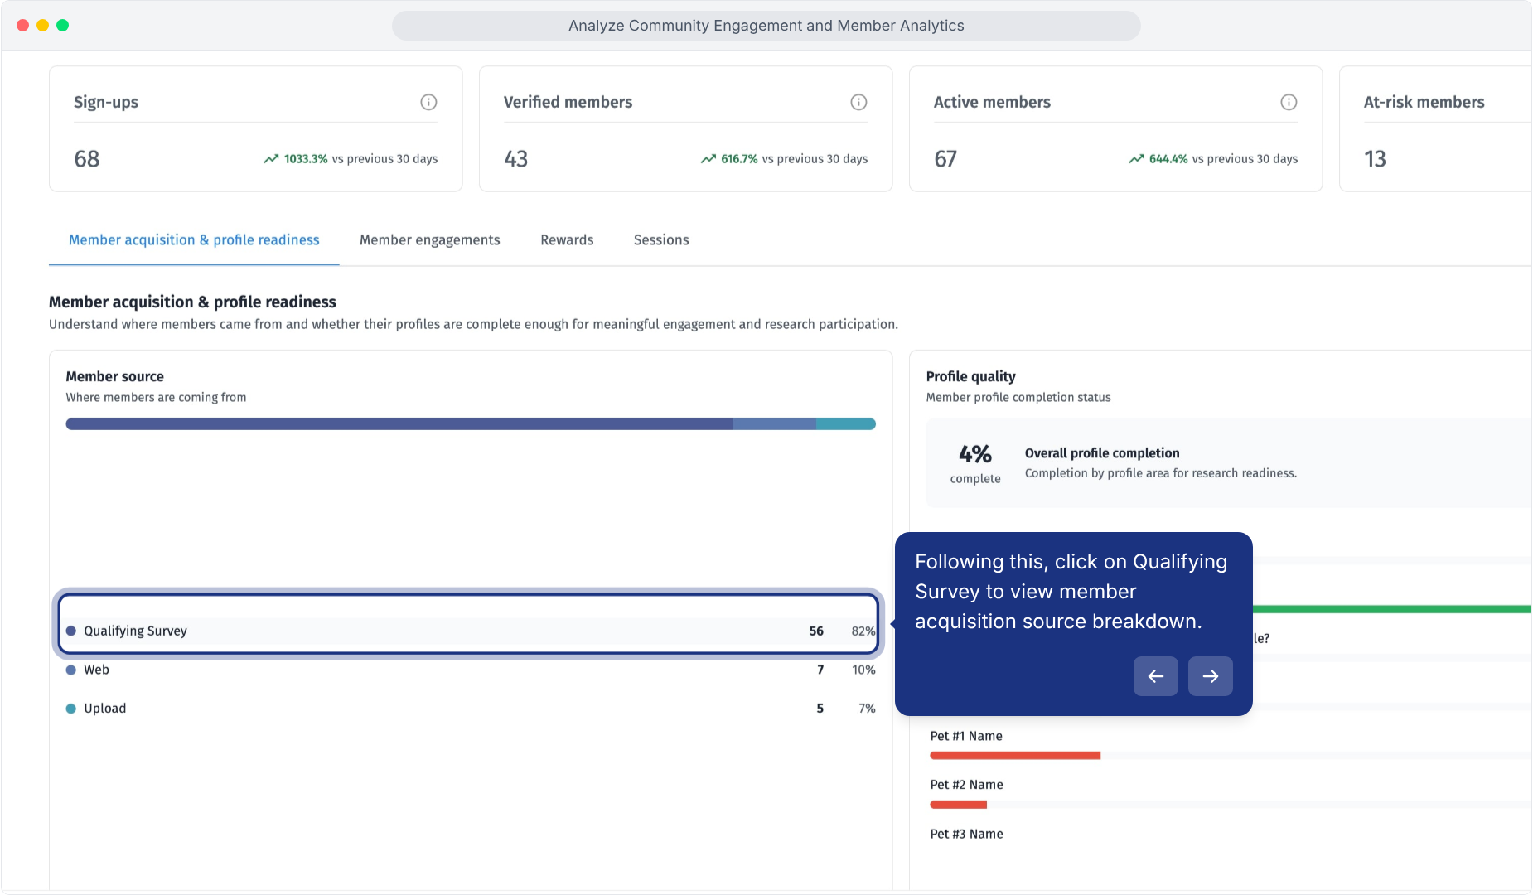Go to the next tooltip step arrow

pyautogui.click(x=1211, y=676)
